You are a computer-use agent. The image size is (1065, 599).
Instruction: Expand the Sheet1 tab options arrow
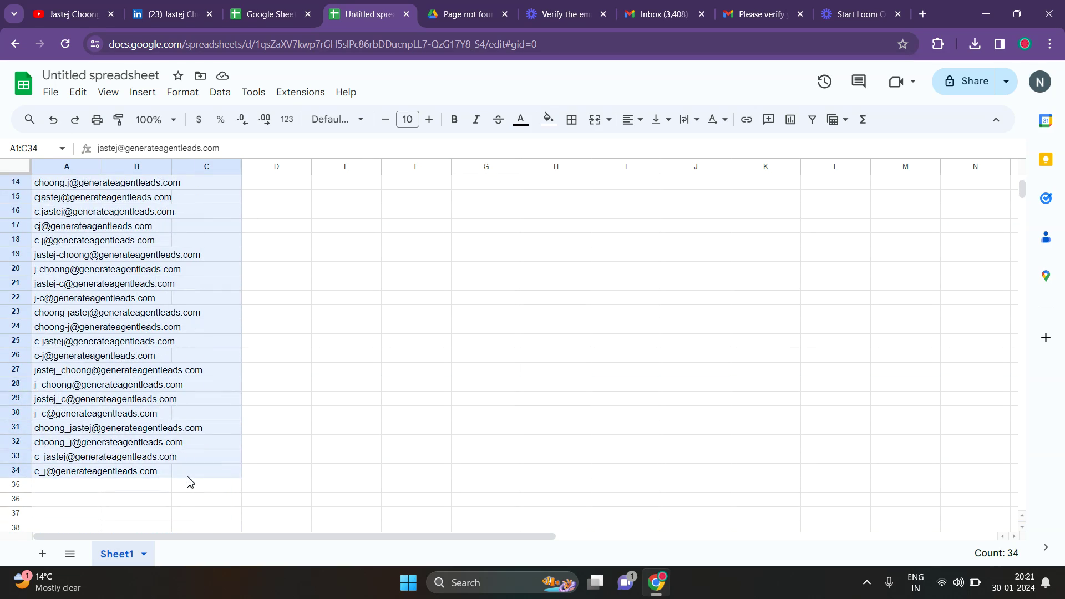point(144,554)
